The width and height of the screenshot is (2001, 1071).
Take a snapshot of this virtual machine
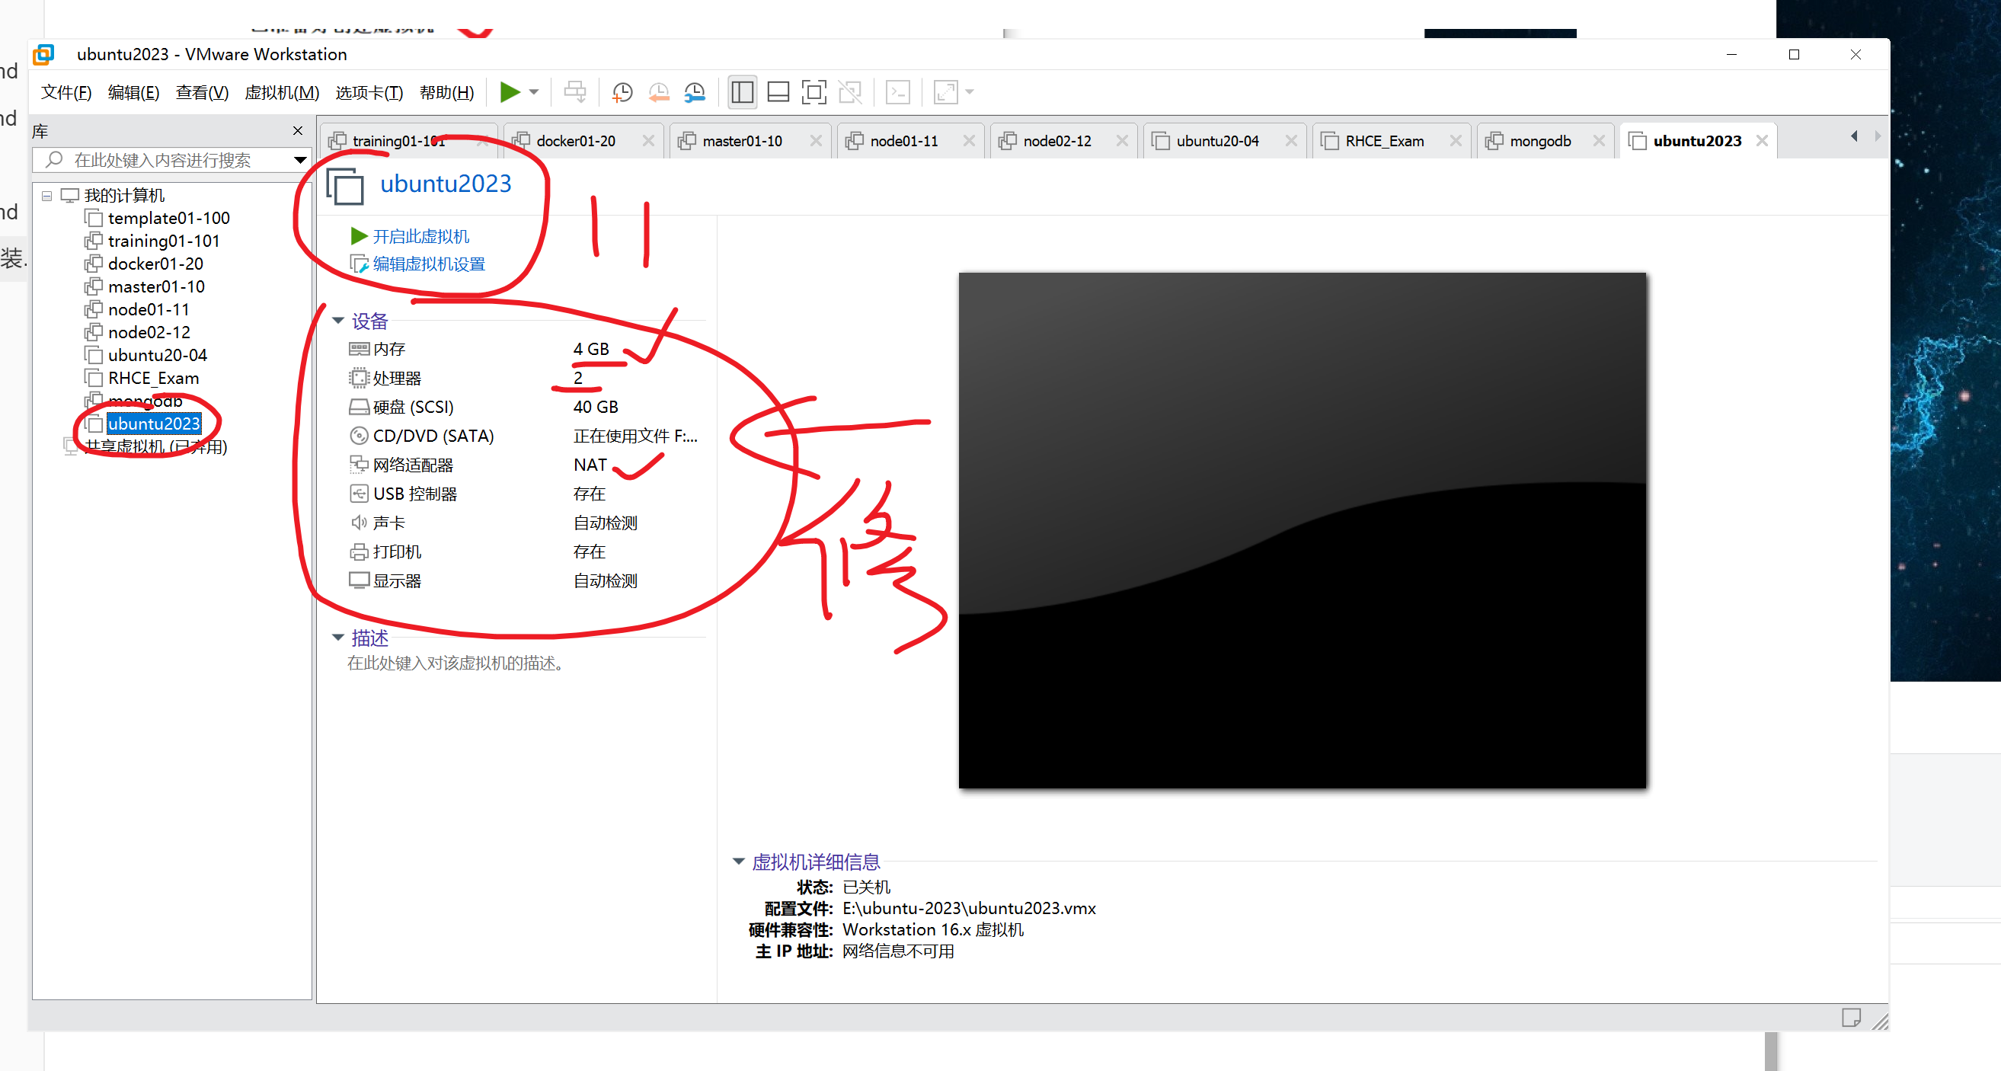pos(622,92)
